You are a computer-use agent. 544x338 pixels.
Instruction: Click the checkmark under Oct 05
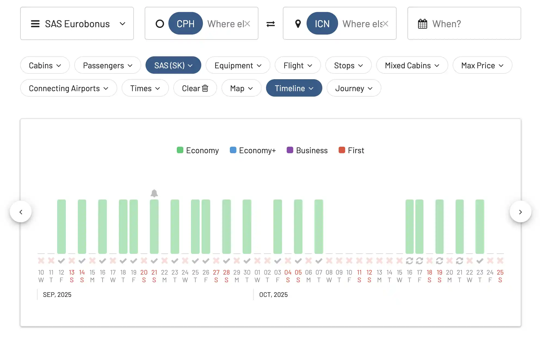click(x=298, y=261)
